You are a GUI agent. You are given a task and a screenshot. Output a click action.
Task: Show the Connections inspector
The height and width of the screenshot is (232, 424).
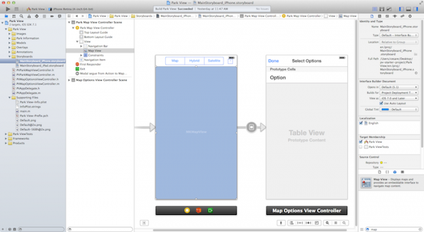(410, 16)
